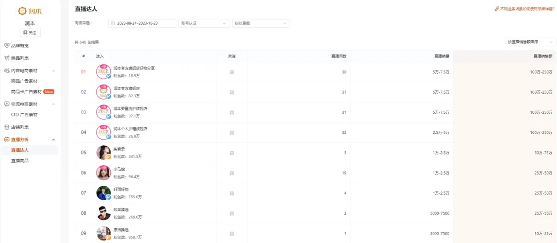Open the 不同业务场景如何使用品牌详情 help link

[525, 9]
